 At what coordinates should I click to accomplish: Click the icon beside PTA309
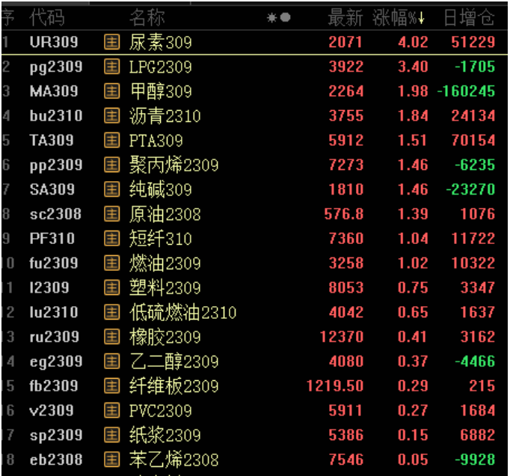(x=111, y=141)
